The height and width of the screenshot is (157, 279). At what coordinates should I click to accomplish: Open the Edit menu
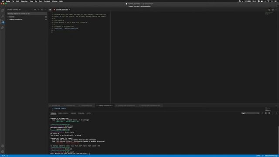(x=17, y=1)
